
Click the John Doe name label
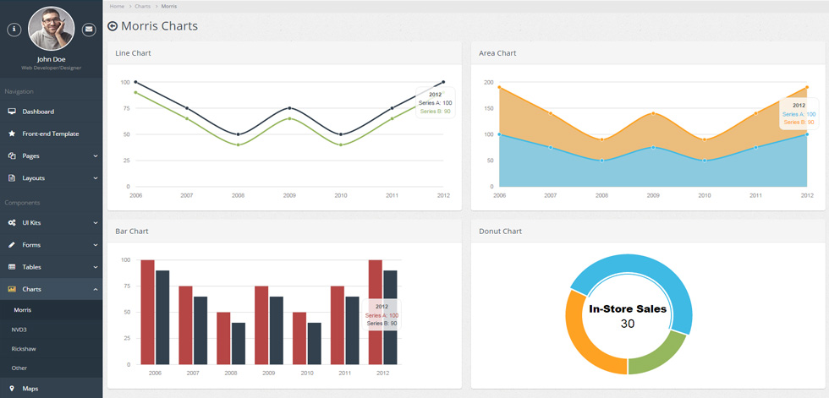point(52,59)
